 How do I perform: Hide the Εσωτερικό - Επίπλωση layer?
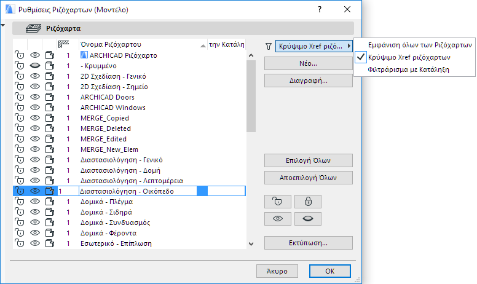(35, 243)
